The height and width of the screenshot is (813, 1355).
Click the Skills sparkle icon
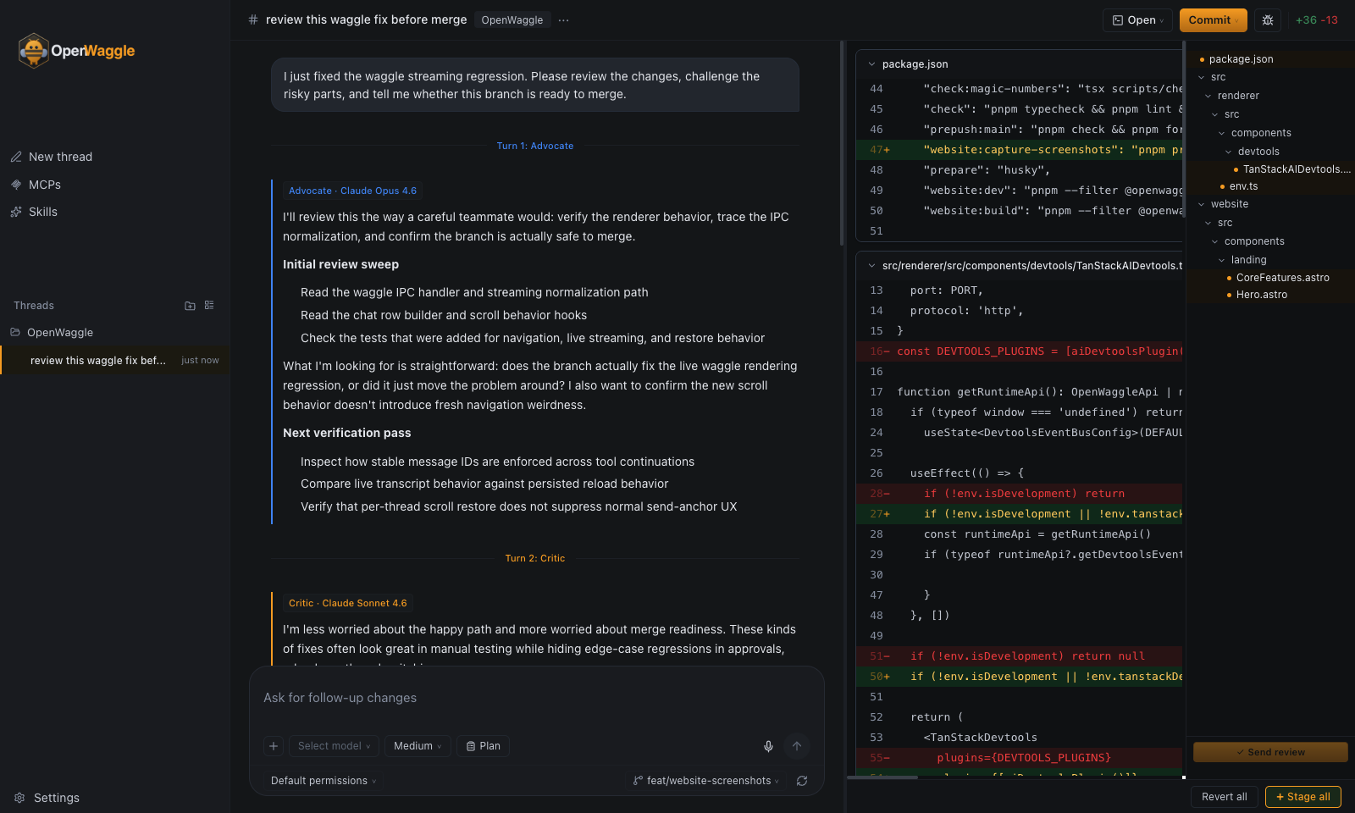coord(16,212)
